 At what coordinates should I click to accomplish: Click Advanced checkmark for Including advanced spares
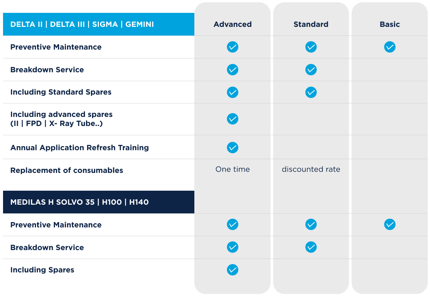pos(233,119)
